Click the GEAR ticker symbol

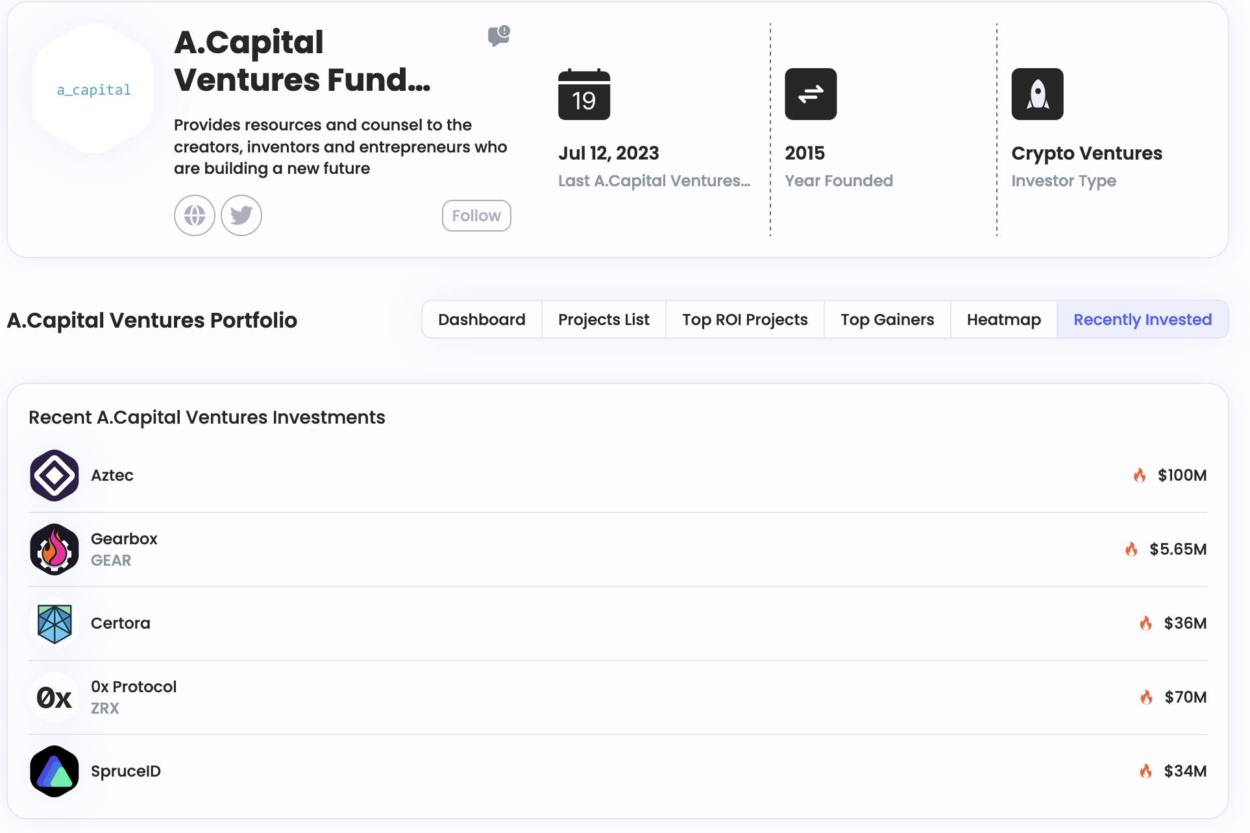(x=111, y=561)
